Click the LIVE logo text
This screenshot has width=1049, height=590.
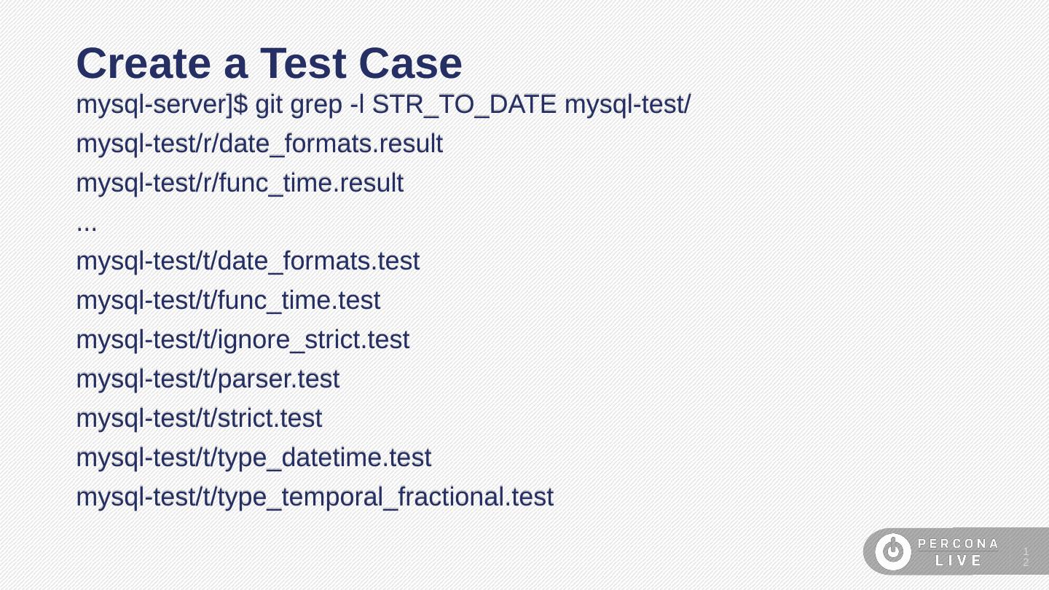point(959,561)
